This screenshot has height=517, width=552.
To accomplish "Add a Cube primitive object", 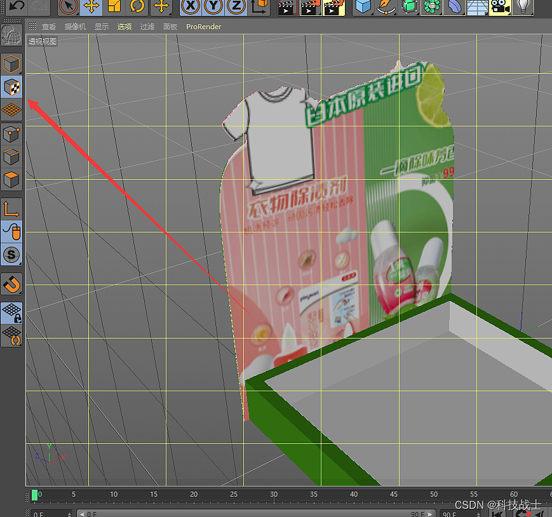I will click(363, 7).
